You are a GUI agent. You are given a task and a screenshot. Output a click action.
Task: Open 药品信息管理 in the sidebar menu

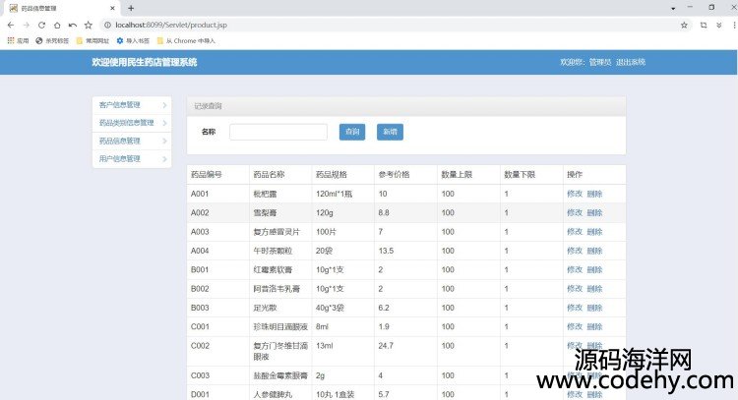(120, 141)
